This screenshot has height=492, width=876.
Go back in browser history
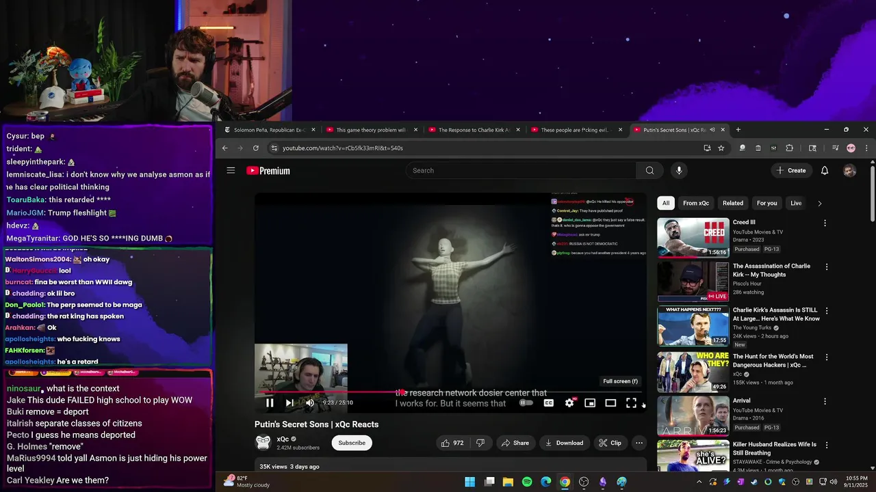click(224, 148)
